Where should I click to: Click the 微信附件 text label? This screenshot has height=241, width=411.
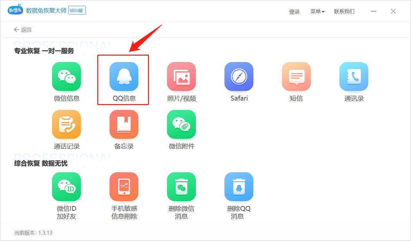(x=182, y=146)
